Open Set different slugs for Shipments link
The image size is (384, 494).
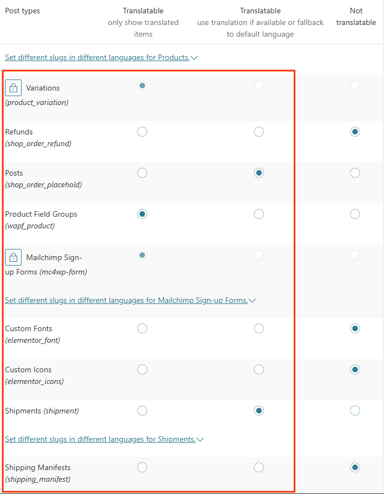(100, 440)
